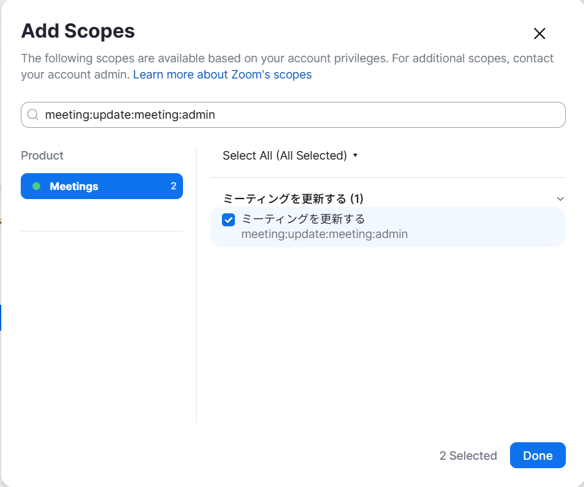Click the ミーティングを更新する (1) group header
This screenshot has height=487, width=584.
[293, 198]
